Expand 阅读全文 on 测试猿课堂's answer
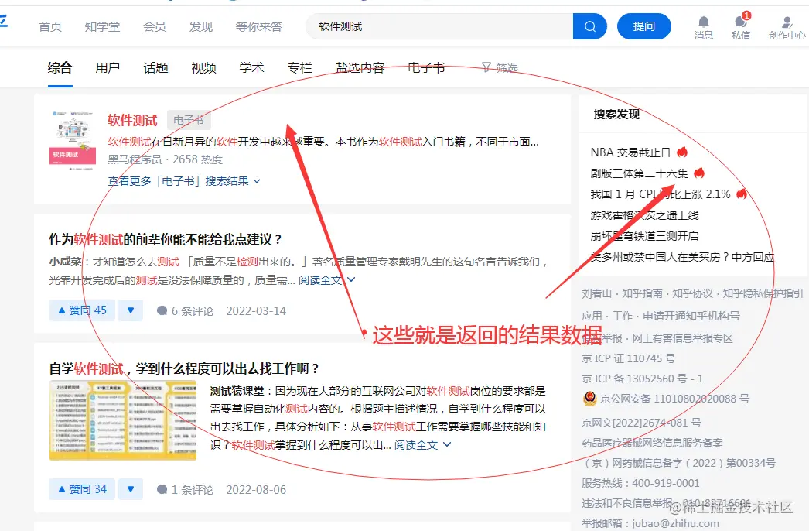 tap(422, 445)
